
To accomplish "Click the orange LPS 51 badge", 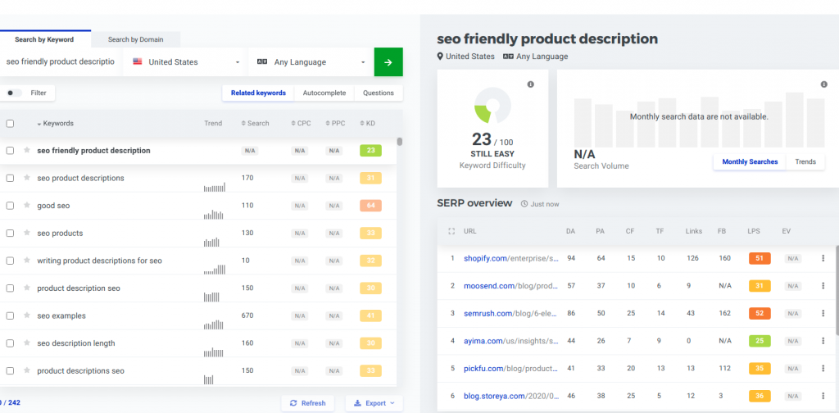I will point(760,258).
